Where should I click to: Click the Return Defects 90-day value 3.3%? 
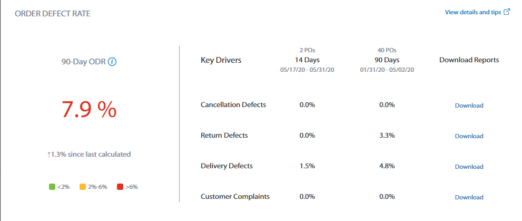[387, 136]
